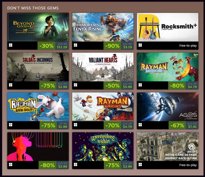Click Windows icon below Rayman Legends

[x=140, y=85]
